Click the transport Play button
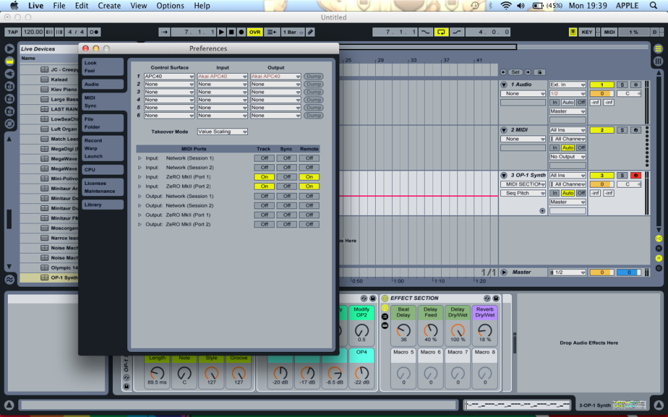The width and height of the screenshot is (668, 417). tap(221, 32)
